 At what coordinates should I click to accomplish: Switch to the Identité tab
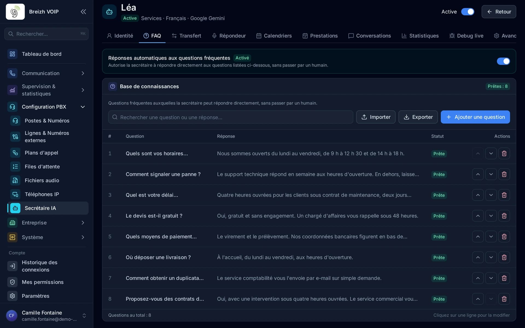120,36
